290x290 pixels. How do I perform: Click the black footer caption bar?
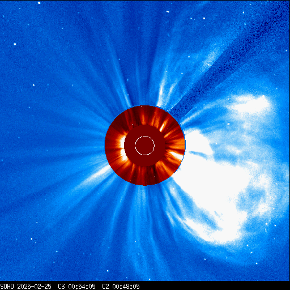pyautogui.click(x=145, y=285)
